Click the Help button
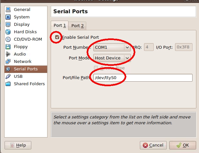Screen dimensions: 199x153 click(18, 145)
